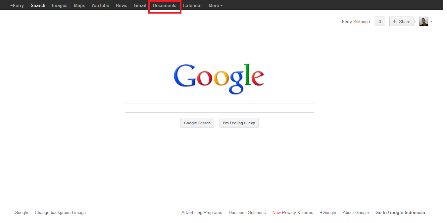Click Change background image link
The width and height of the screenshot is (447, 223).
click(x=60, y=213)
